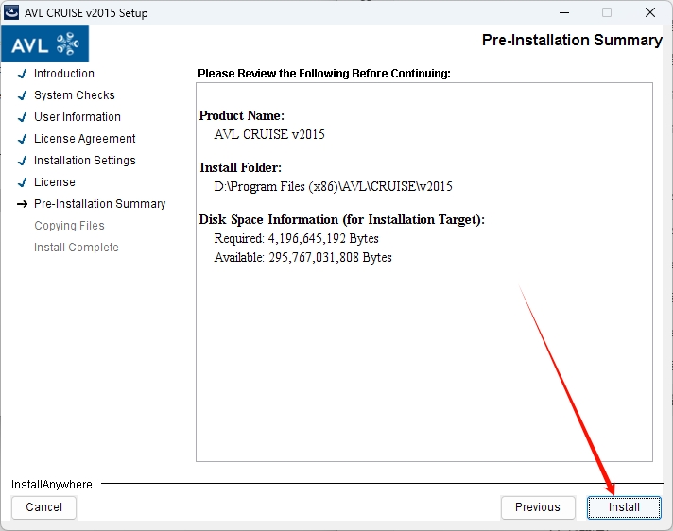Click the required disk space line
The width and height of the screenshot is (673, 531).
(296, 239)
